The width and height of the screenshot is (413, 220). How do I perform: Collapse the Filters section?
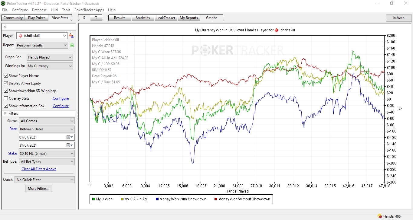point(5,113)
